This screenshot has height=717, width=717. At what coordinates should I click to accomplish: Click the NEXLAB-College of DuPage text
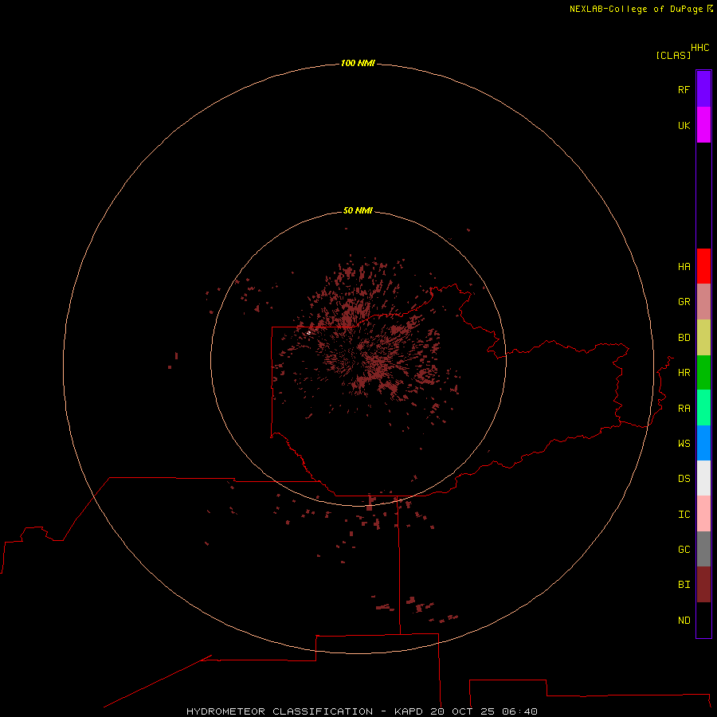[636, 9]
